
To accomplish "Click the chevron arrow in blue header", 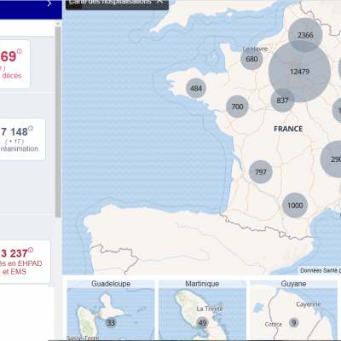I will click(x=49, y=3).
